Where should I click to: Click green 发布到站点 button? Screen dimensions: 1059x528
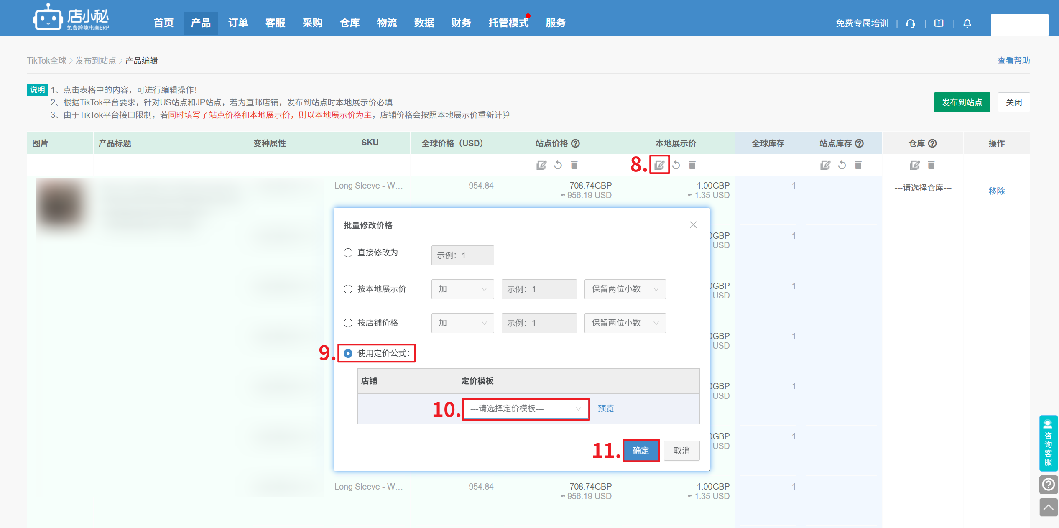(962, 102)
